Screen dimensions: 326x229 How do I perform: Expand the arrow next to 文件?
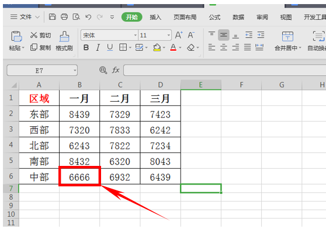click(x=37, y=17)
